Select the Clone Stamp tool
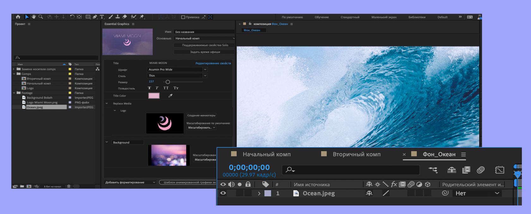The width and height of the screenshot is (531, 214). 118,17
